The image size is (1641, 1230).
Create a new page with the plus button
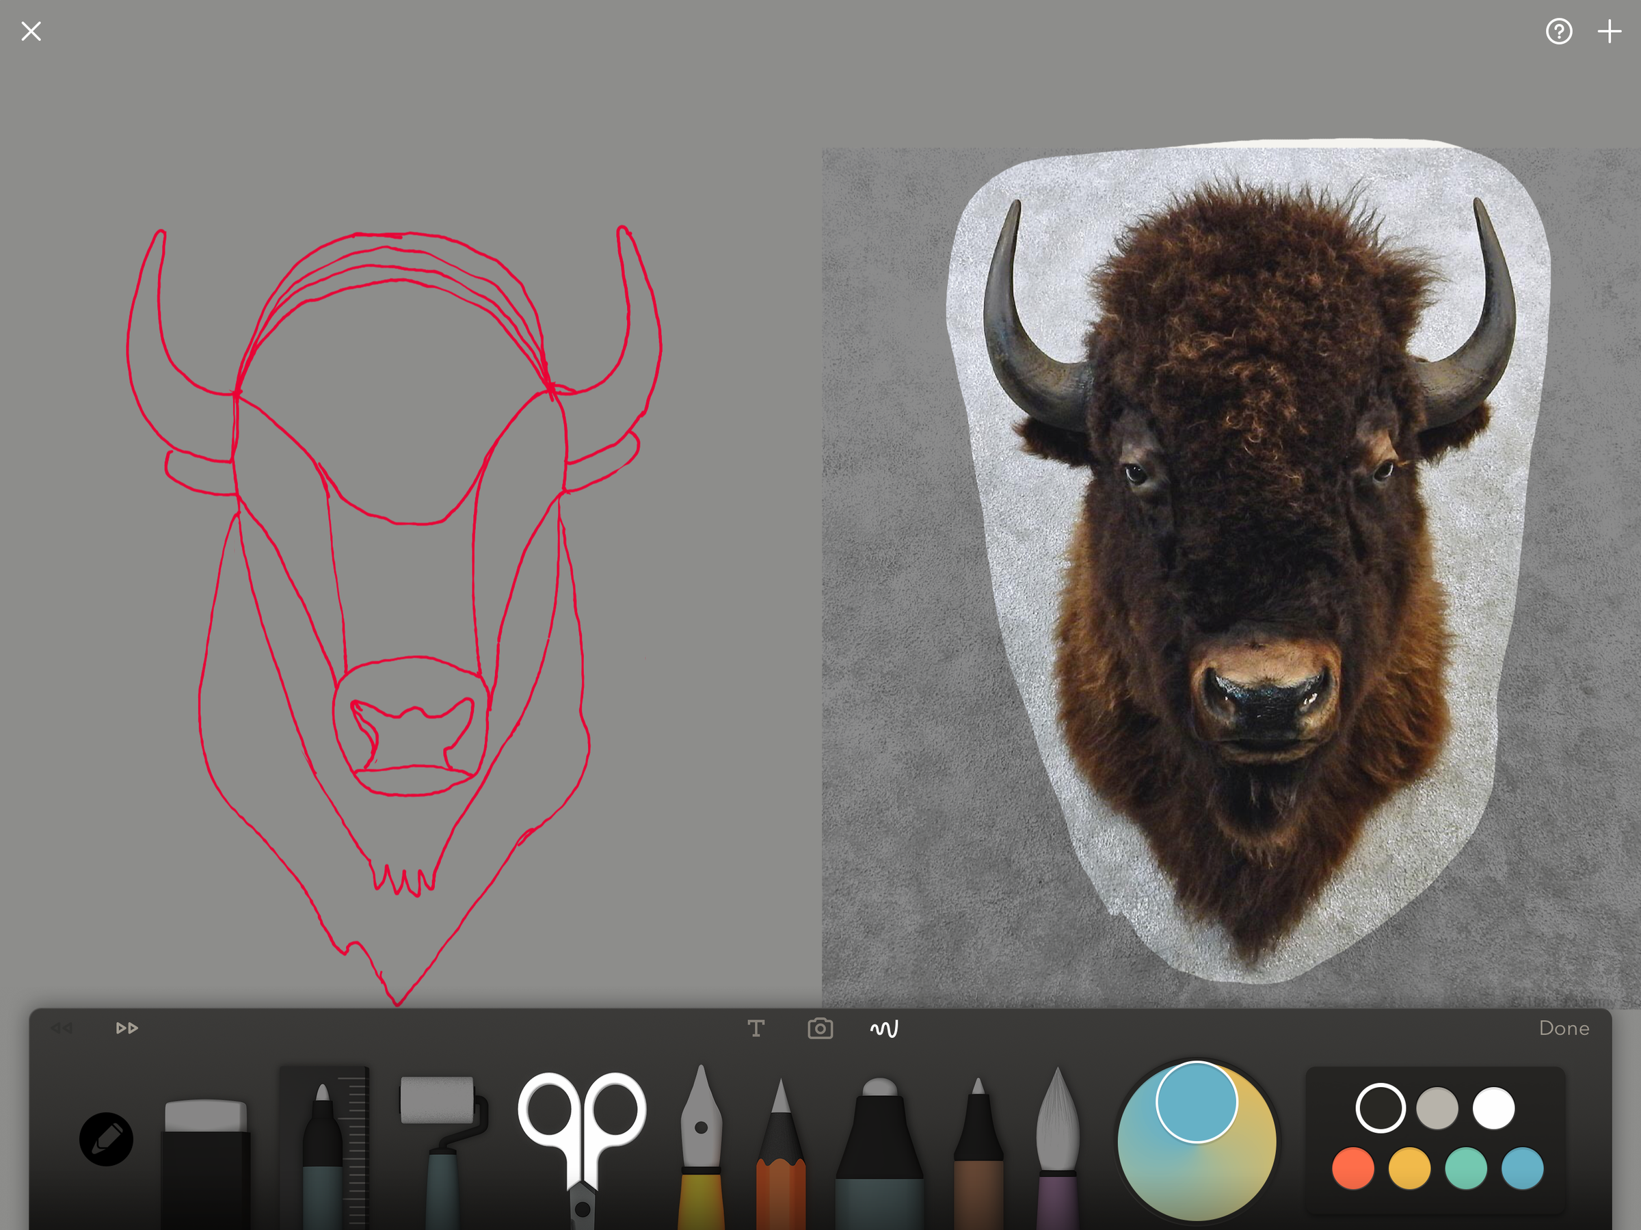pyautogui.click(x=1609, y=31)
